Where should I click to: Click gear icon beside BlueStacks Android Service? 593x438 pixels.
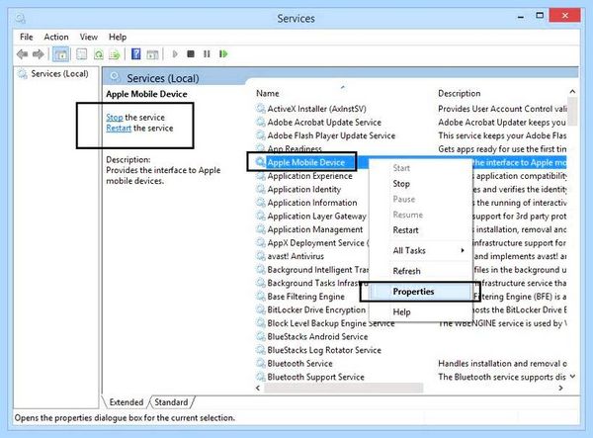[261, 336]
